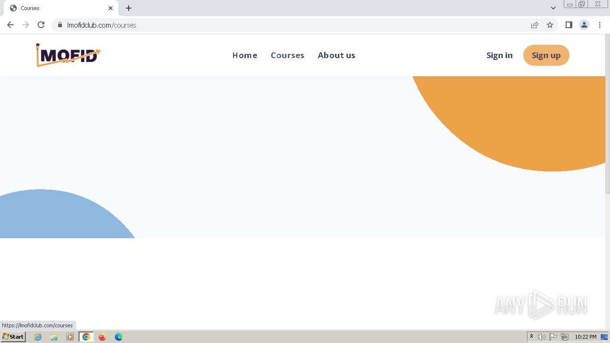Open the Courses nav link
The width and height of the screenshot is (610, 343).
click(x=287, y=55)
